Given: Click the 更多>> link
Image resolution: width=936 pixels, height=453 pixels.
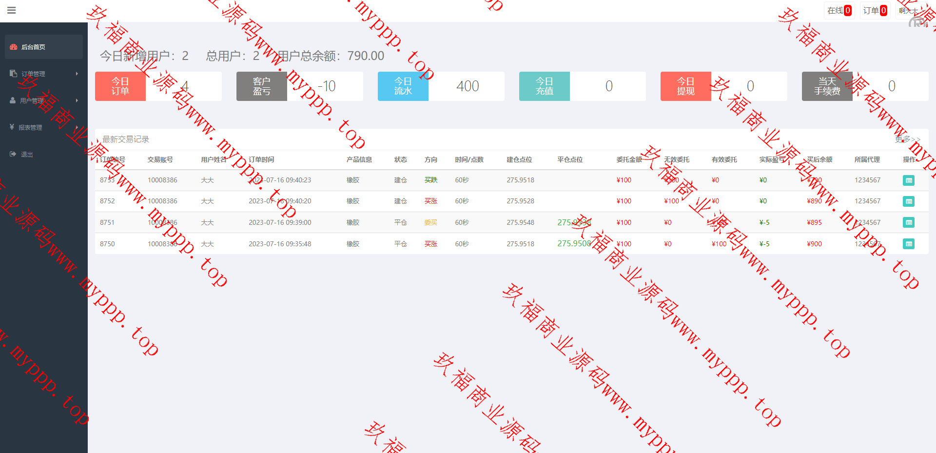Looking at the screenshot, I should pos(907,139).
